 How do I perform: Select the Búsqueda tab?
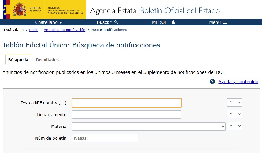coord(18,60)
